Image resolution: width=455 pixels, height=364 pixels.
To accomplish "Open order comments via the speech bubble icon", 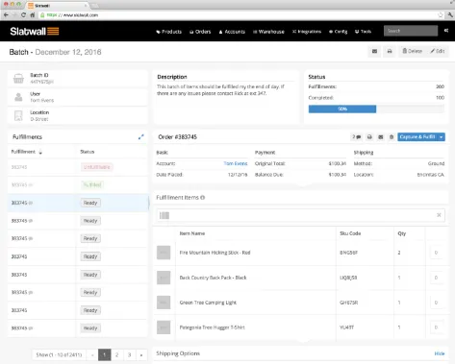I will click(x=357, y=137).
